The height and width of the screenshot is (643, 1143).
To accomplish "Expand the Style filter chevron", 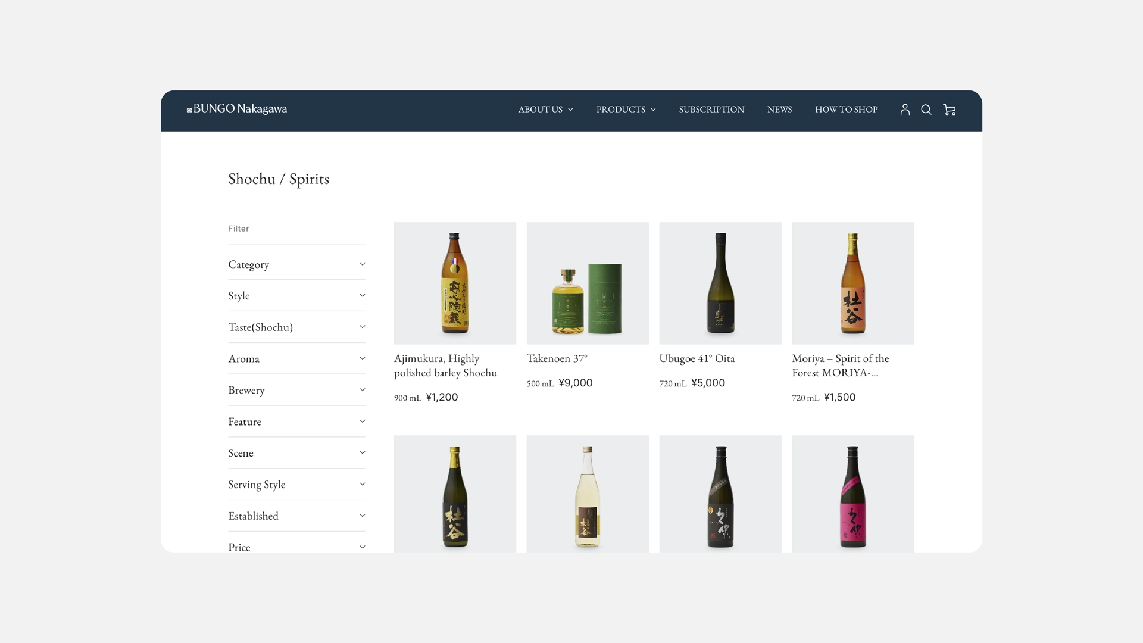I will [x=362, y=296].
